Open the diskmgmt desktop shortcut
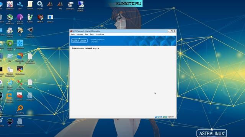This screenshot has width=245, height=137. (70, 5)
